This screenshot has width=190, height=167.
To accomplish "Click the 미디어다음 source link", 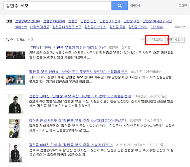I will (x=156, y=145).
